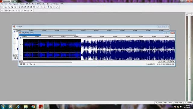Select the Magnify tool in the toolbar
The height and width of the screenshot is (109, 193).
coord(52,7)
